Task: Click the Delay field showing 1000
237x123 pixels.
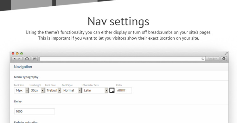Action: pos(35,111)
